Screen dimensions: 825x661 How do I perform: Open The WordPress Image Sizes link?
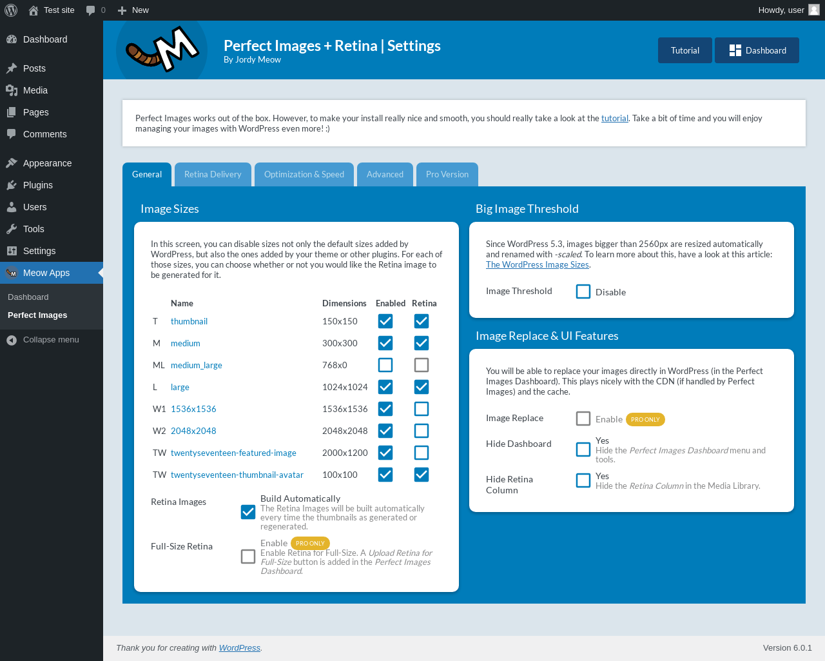click(x=538, y=264)
